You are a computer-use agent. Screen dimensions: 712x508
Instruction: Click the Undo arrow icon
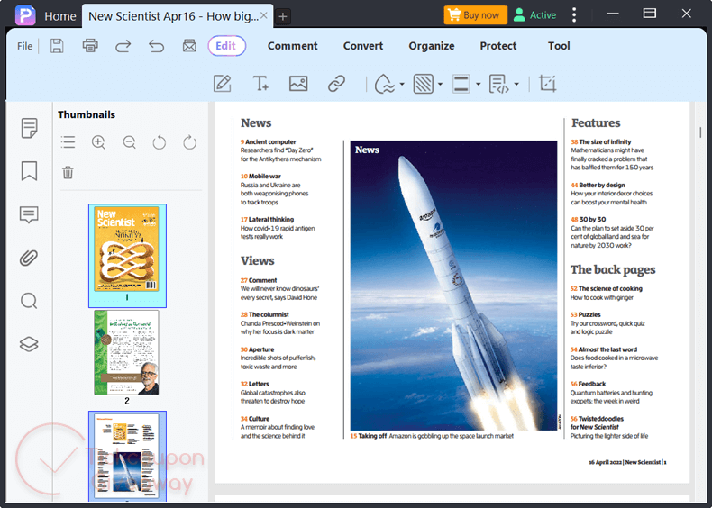[156, 46]
